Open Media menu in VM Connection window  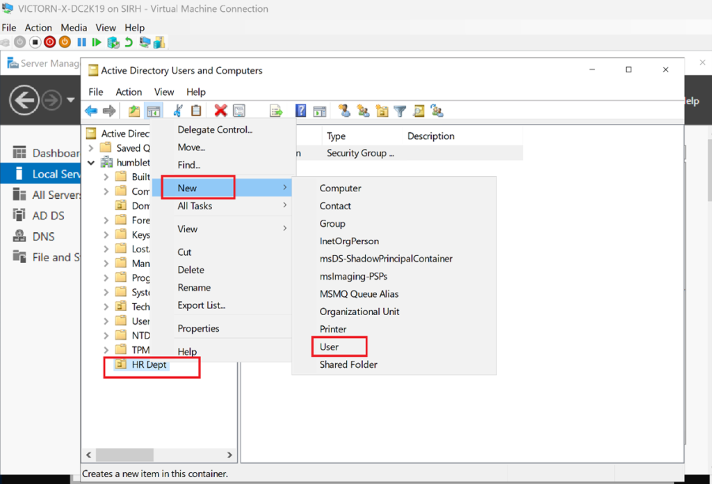tap(74, 28)
